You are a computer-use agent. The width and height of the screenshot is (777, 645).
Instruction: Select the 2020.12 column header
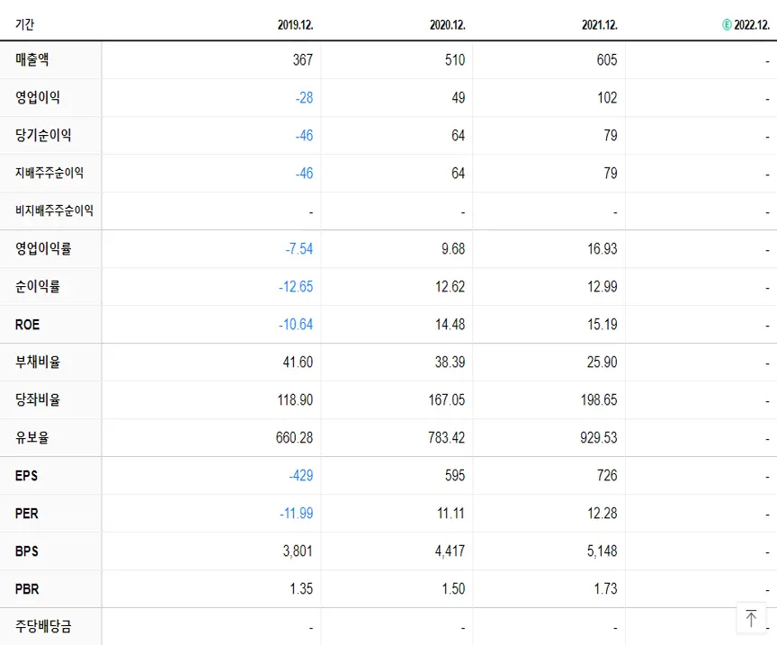[448, 24]
